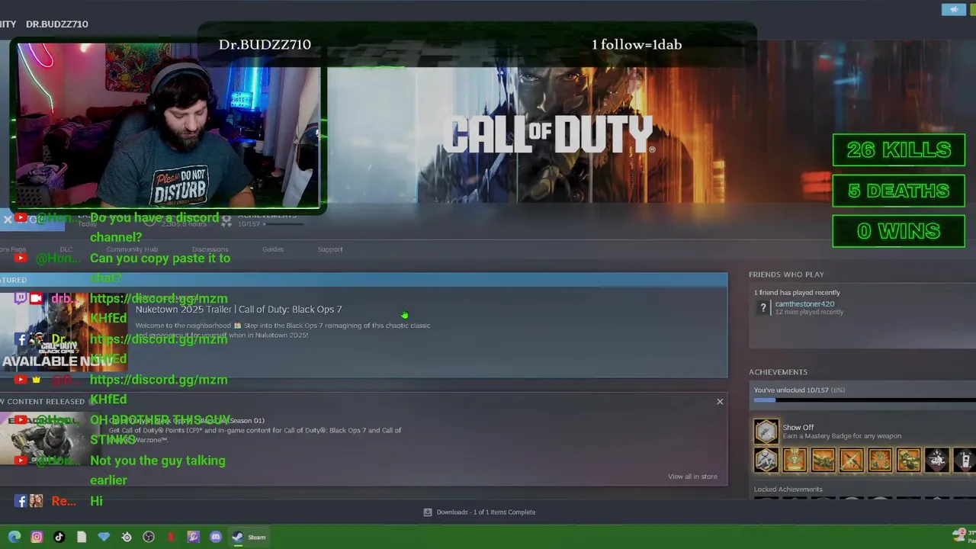976x549 pixels.
Task: Open the purple taskbar app icon
Action: click(193, 537)
